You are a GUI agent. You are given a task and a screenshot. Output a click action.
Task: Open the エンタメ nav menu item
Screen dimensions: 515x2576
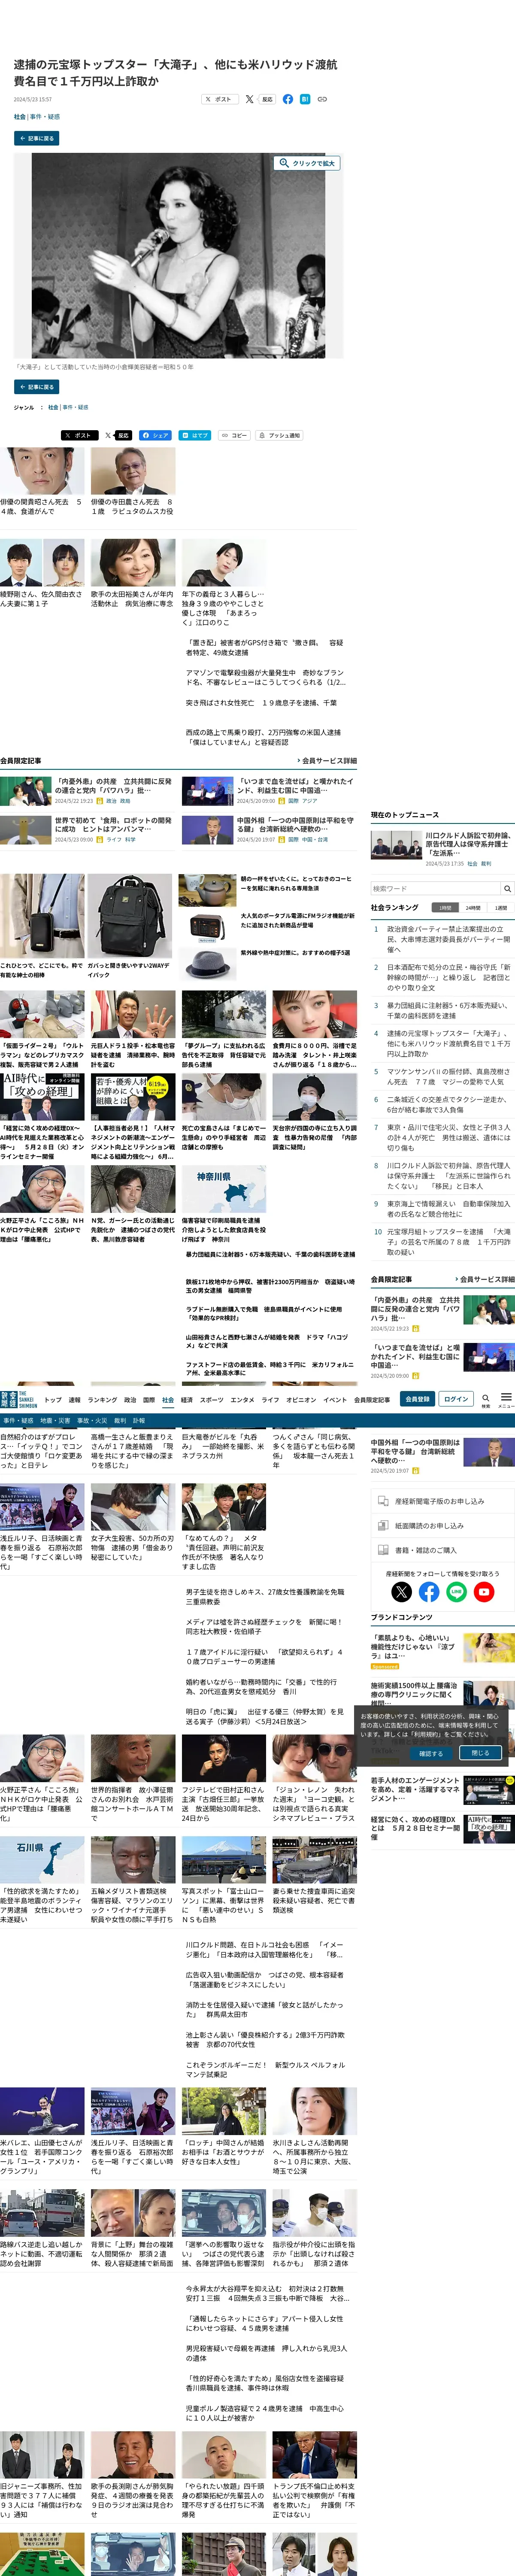242,1399
